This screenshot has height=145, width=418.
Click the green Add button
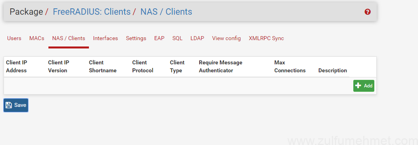point(364,86)
